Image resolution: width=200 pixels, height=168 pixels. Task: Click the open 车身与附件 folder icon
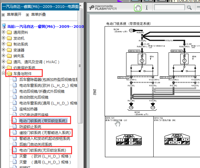pyautogui.click(x=9, y=74)
